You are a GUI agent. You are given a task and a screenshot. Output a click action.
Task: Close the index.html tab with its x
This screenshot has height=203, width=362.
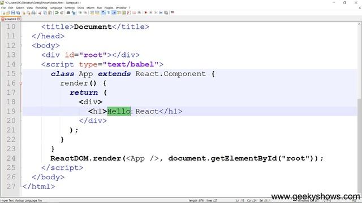19,19
